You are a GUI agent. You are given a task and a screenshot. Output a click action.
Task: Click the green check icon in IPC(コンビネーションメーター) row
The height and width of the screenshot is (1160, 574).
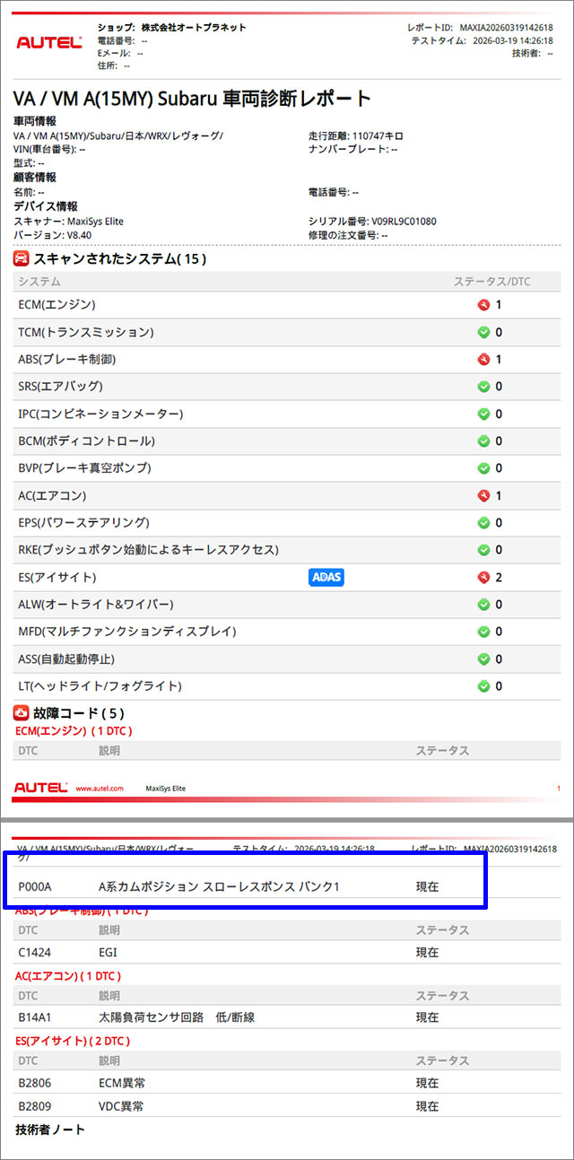483,414
